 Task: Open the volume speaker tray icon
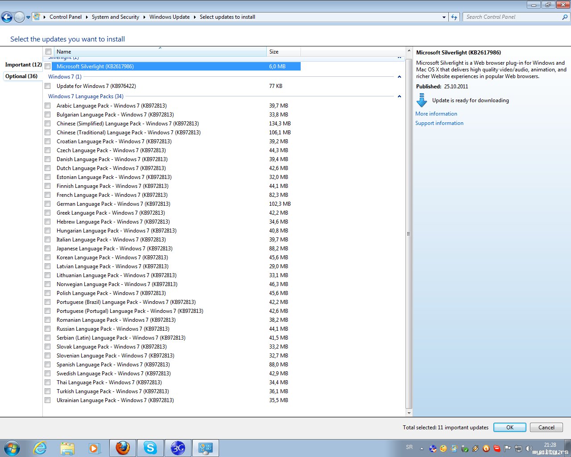click(529, 449)
